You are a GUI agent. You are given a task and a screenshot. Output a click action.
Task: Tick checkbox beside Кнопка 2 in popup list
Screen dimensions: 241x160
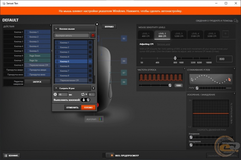click(x=90, y=47)
